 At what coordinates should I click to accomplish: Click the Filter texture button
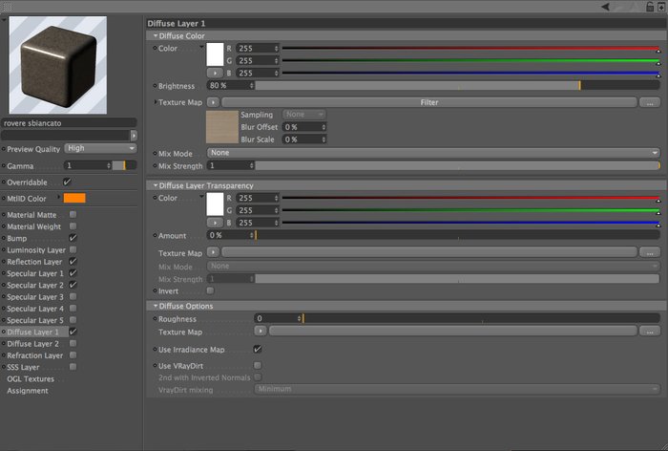coord(429,102)
